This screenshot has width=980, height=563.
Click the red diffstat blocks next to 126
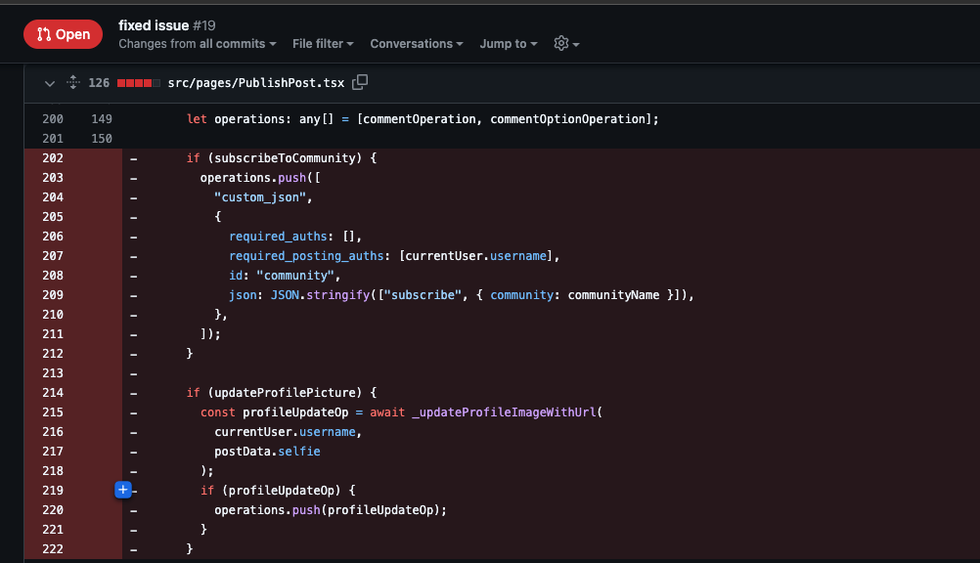(138, 83)
